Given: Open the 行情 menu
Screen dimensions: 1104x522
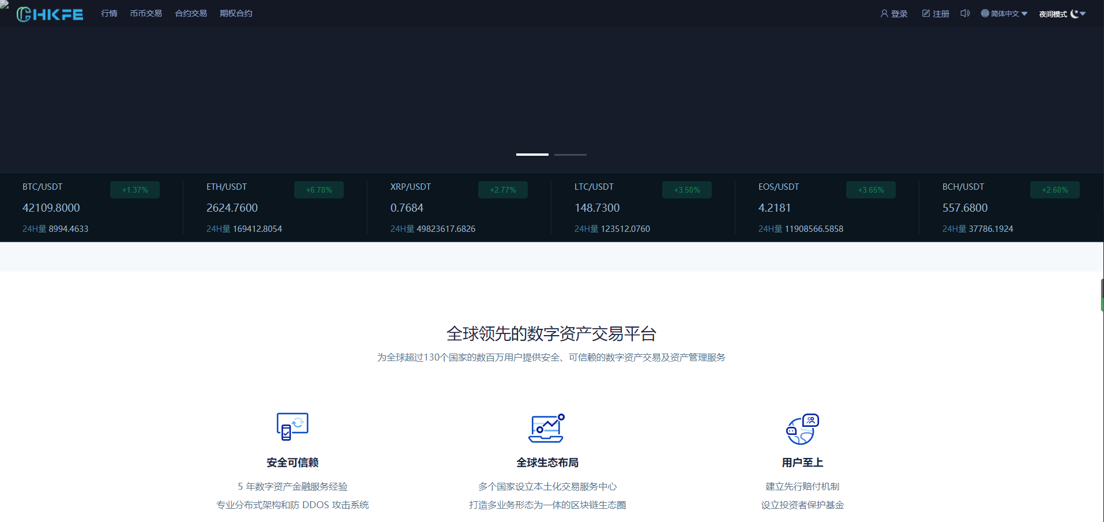Looking at the screenshot, I should point(108,13).
